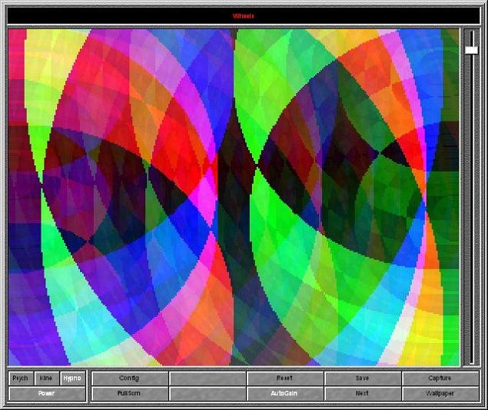Toggle the Power button
Image resolution: width=488 pixels, height=410 pixels.
[47, 394]
